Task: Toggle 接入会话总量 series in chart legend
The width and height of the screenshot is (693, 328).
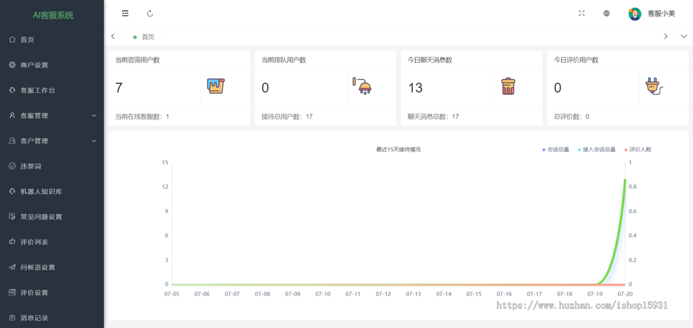Action: 597,150
